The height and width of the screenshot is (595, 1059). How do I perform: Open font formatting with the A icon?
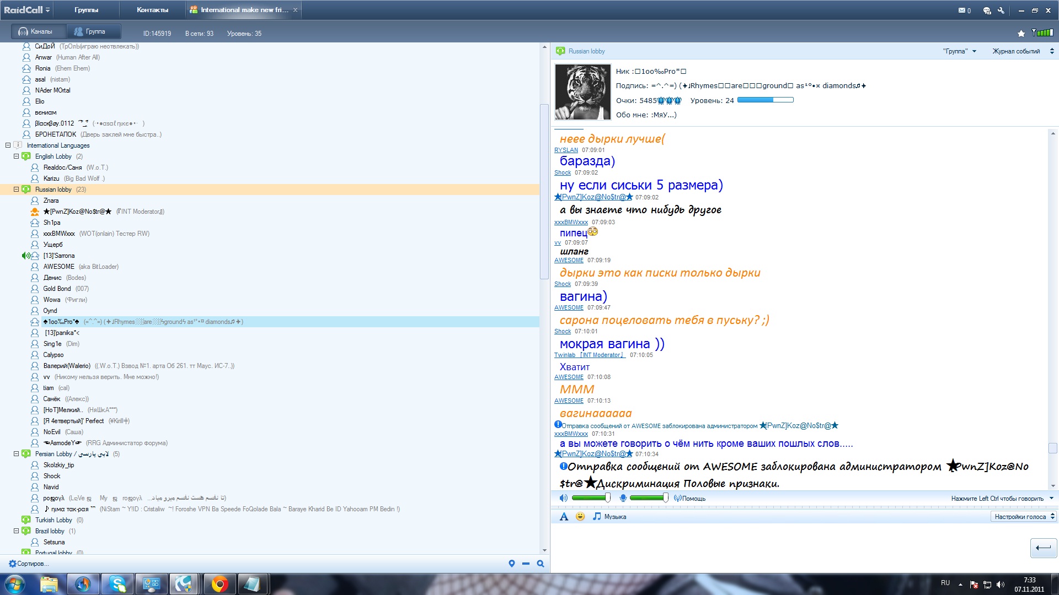563,517
